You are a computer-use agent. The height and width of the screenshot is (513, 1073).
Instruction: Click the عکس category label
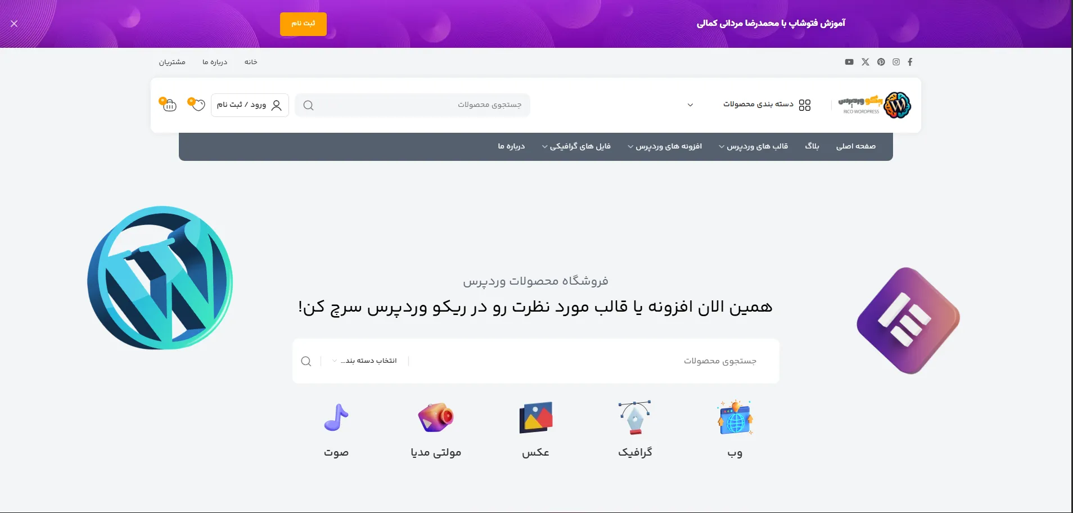(x=535, y=452)
